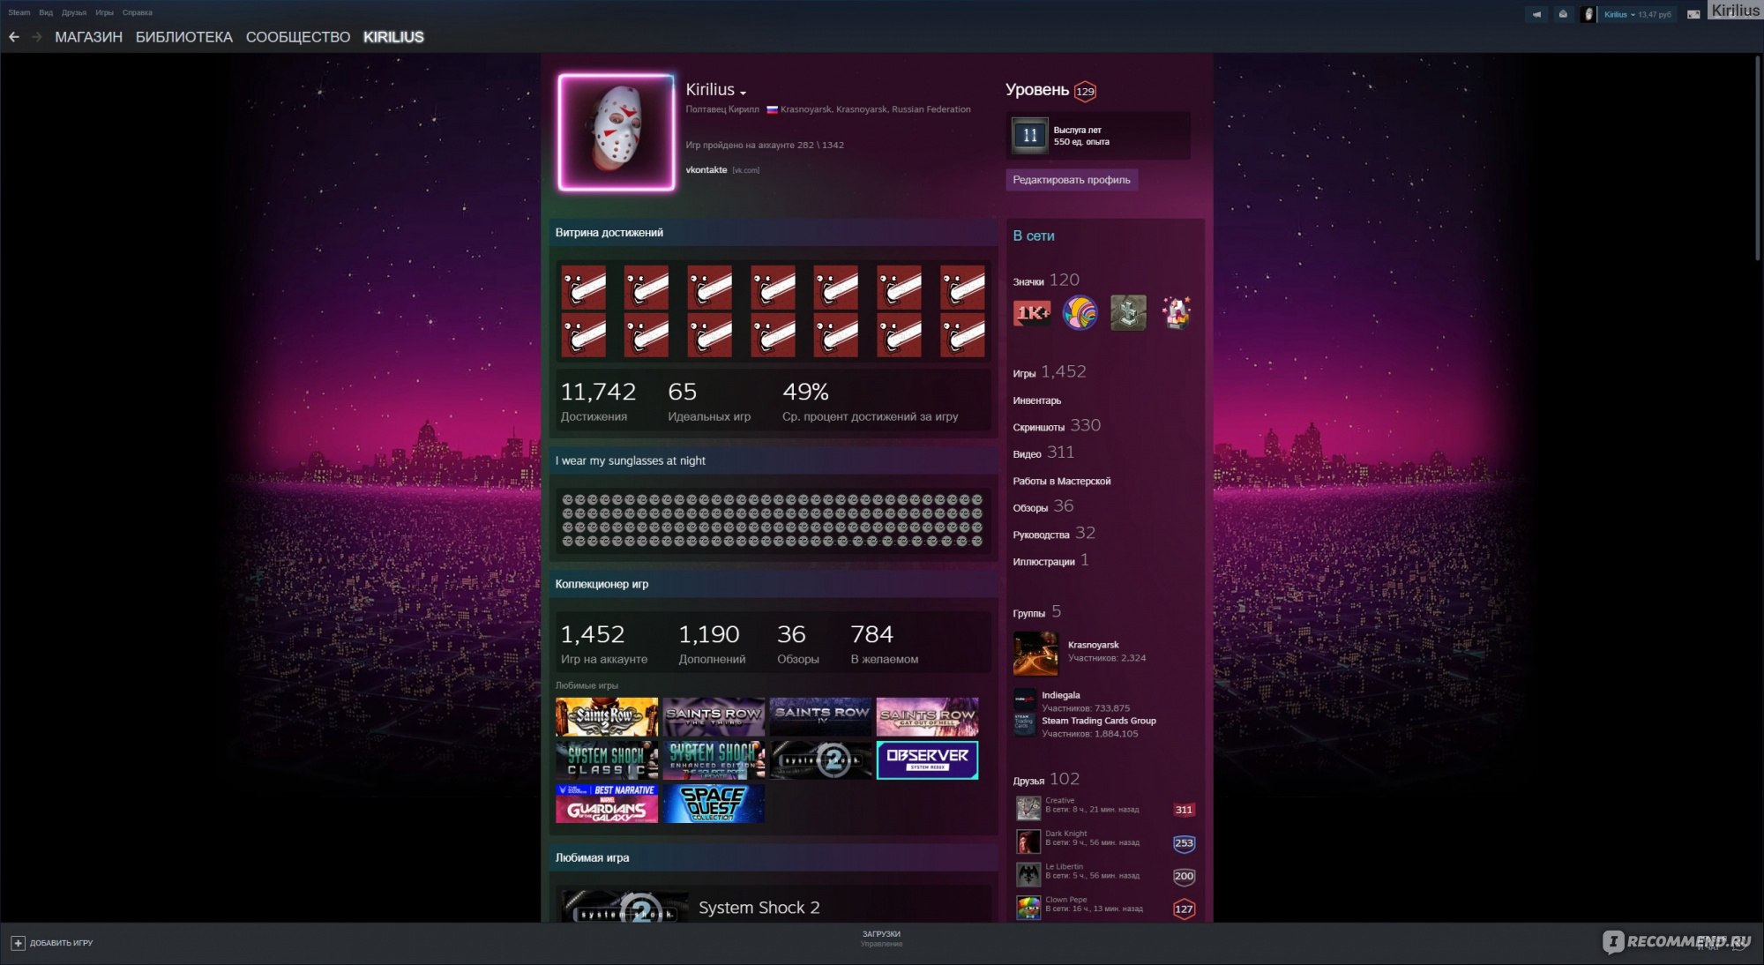
Task: Open Clown Pepe friend's avatar
Action: [1028, 908]
